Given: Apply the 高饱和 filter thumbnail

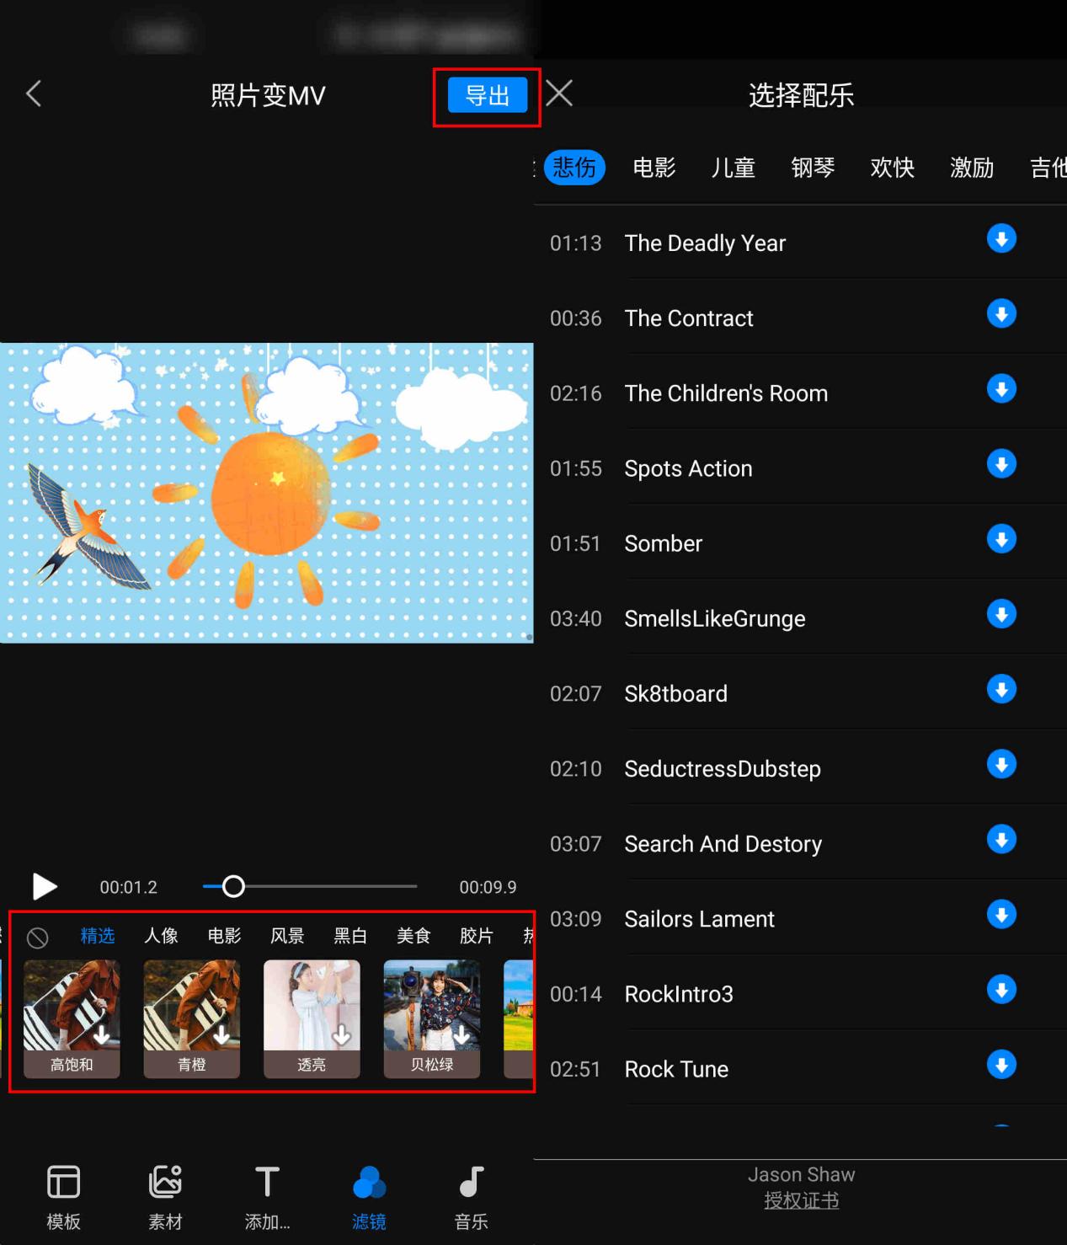Looking at the screenshot, I should pyautogui.click(x=72, y=1019).
